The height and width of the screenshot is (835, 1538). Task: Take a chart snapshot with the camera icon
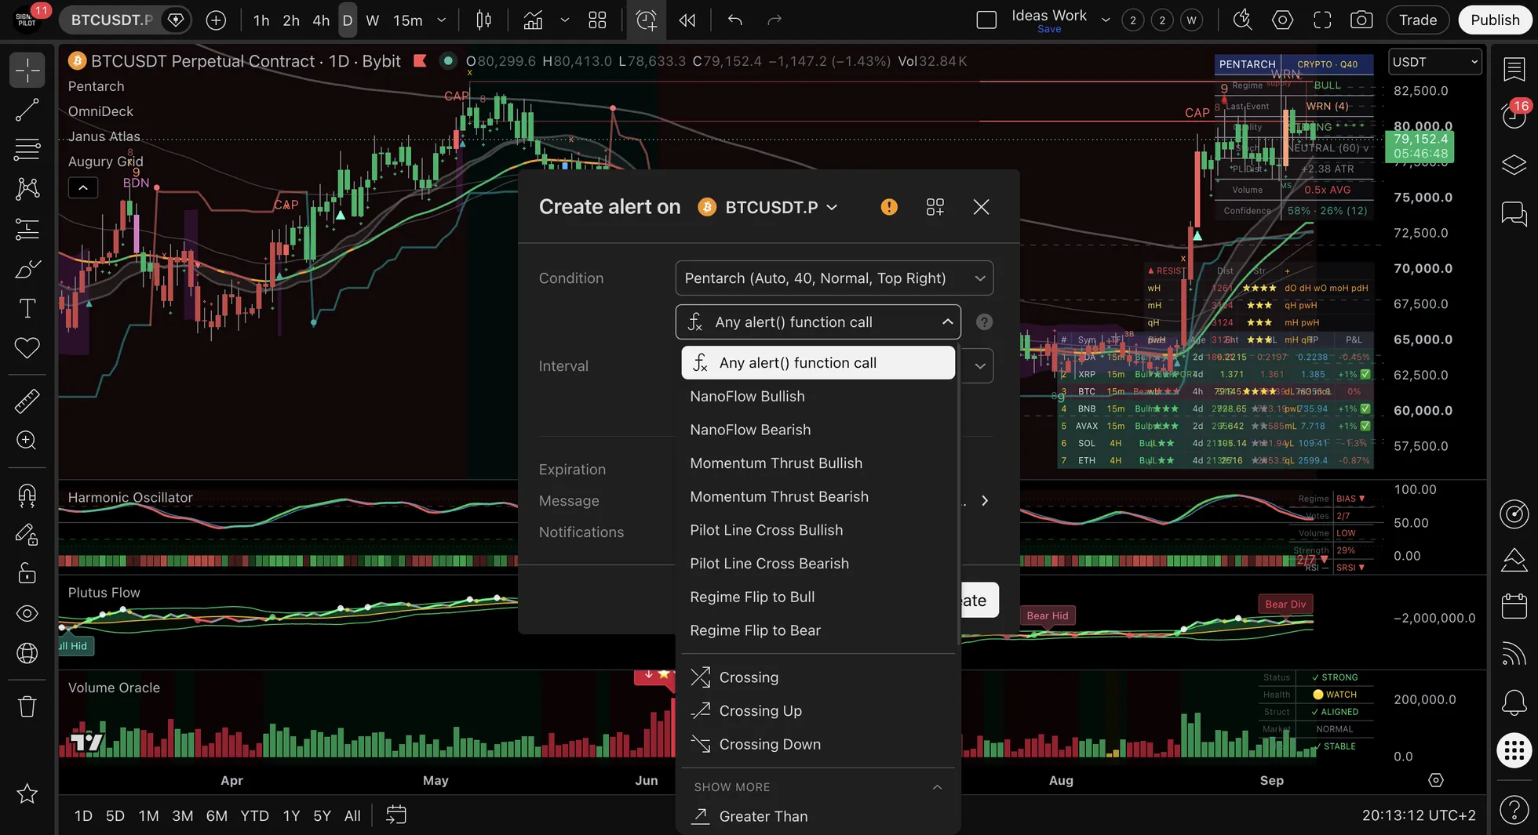coord(1361,20)
